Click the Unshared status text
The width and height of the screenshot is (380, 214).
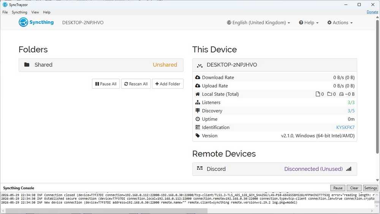(165, 65)
